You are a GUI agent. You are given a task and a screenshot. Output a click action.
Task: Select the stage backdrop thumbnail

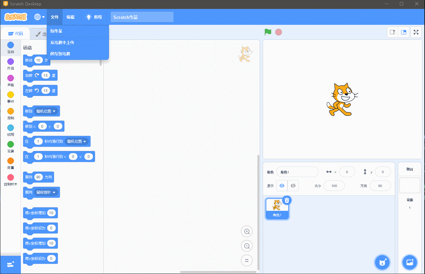[410, 185]
